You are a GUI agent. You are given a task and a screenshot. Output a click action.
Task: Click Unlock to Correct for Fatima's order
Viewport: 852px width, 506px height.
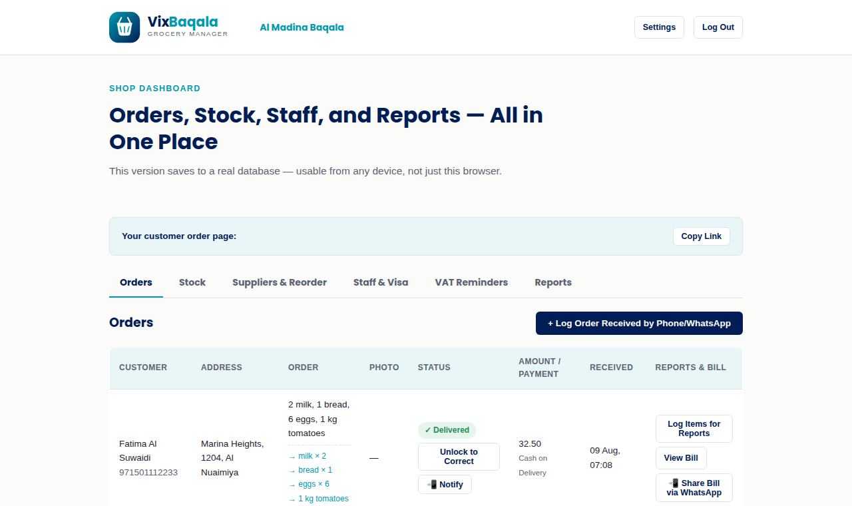click(459, 457)
